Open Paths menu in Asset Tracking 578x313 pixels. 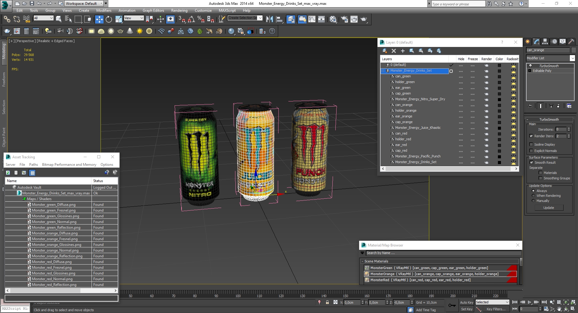click(33, 165)
